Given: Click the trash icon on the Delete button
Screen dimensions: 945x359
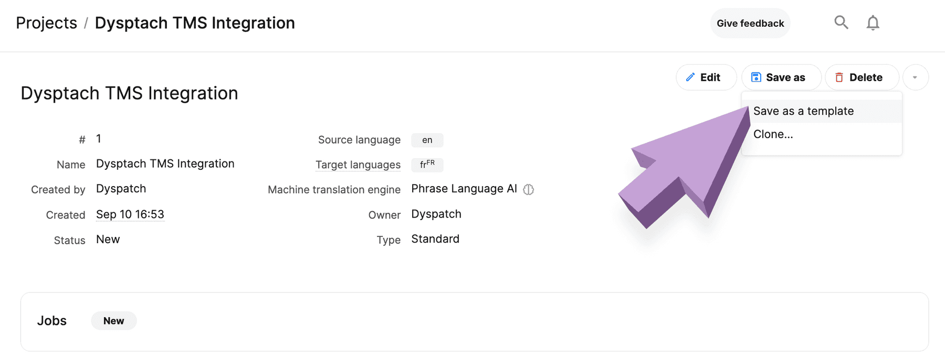Looking at the screenshot, I should click(x=841, y=77).
